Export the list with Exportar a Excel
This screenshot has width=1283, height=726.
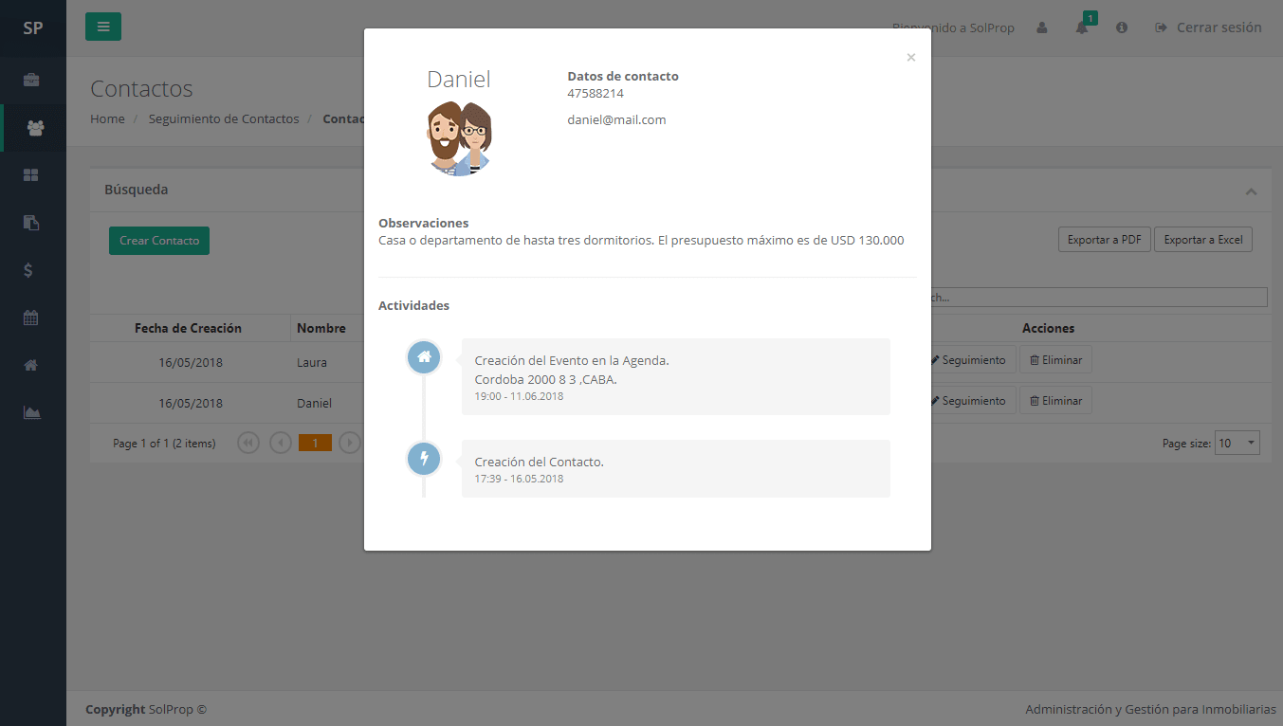pyautogui.click(x=1203, y=240)
